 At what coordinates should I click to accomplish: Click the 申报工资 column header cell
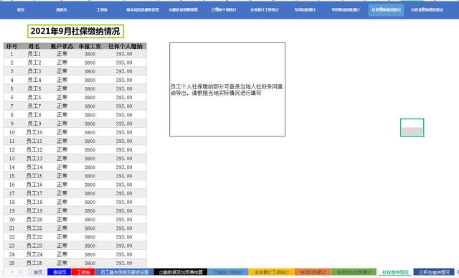(90, 46)
